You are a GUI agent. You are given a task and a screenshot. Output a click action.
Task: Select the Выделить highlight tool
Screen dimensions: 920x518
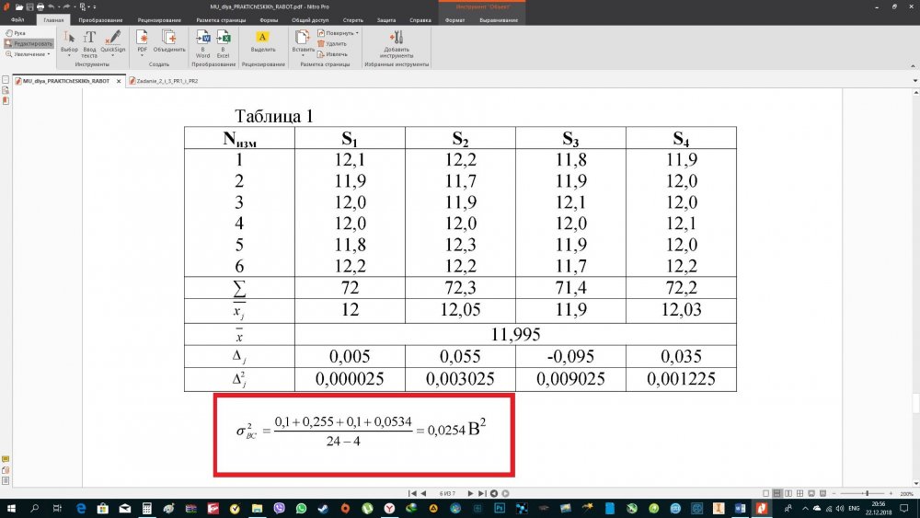(263, 41)
